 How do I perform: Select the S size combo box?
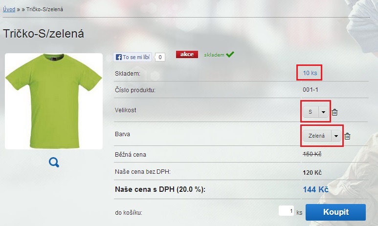tap(315, 112)
